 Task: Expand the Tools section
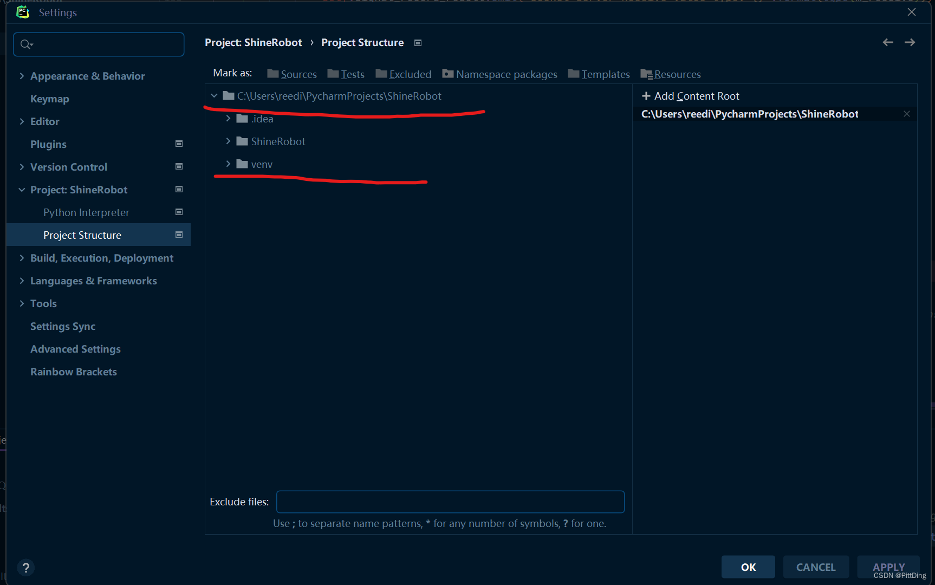(x=22, y=303)
